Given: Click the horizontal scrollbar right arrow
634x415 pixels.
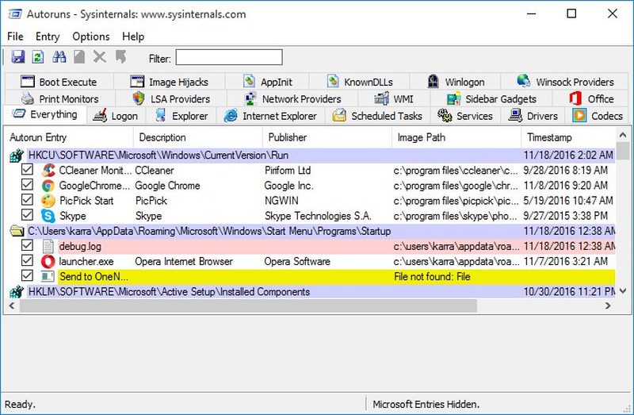Looking at the screenshot, I should 608,305.
